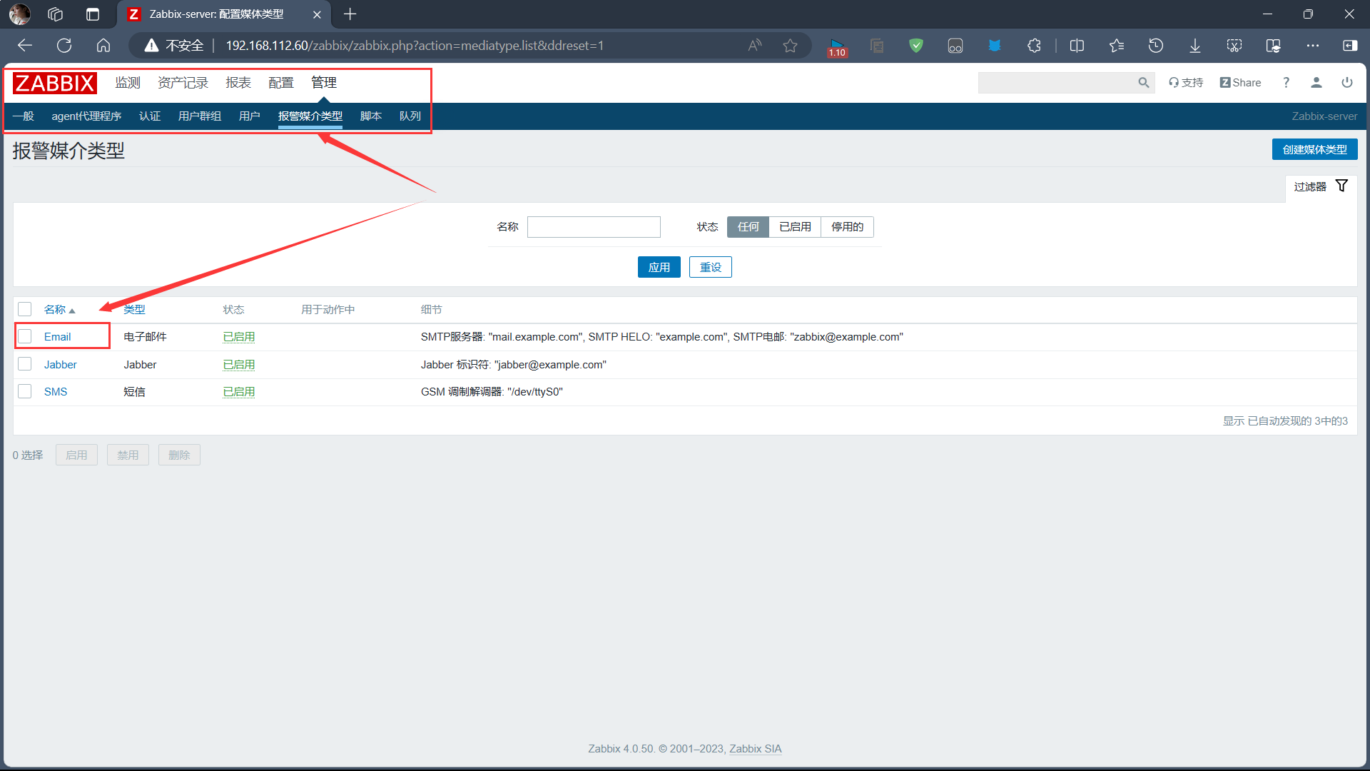The height and width of the screenshot is (771, 1370).
Task: Select the 任何 status option
Action: pyautogui.click(x=748, y=227)
